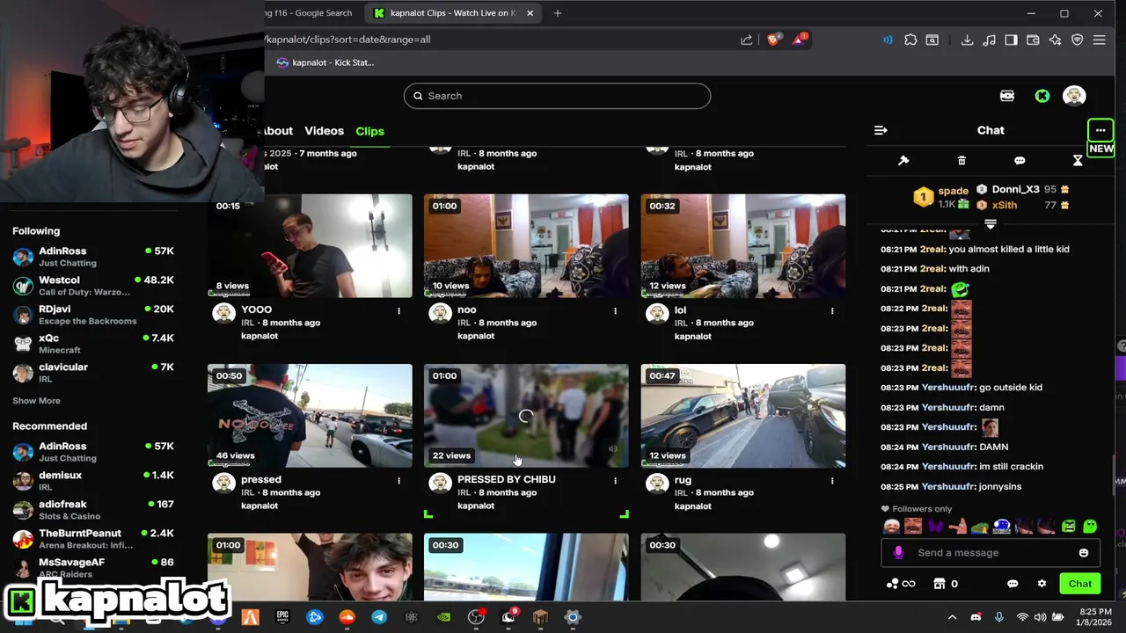
Task: Open Discord in the system tray
Action: [x=976, y=617]
